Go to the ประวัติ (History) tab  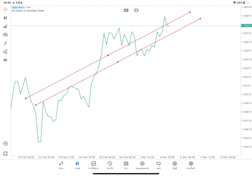[109, 165]
